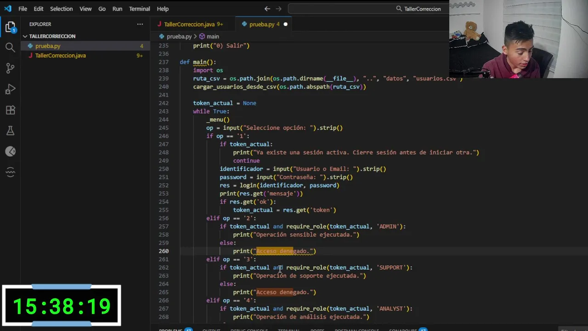Image resolution: width=588 pixels, height=331 pixels.
Task: Open the Extensions view
Action: coord(10,110)
